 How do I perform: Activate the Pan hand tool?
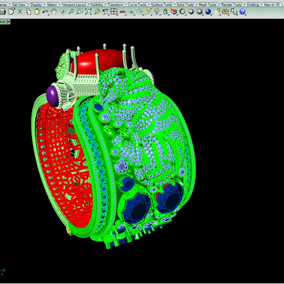pyautogui.click(x=54, y=12)
